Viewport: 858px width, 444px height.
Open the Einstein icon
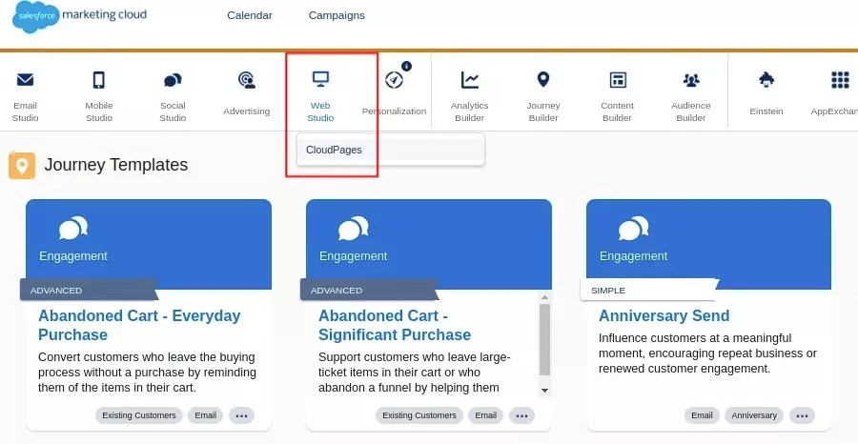(766, 80)
